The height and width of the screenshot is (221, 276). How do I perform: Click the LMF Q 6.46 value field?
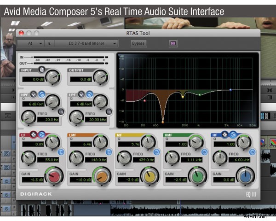click(81, 144)
